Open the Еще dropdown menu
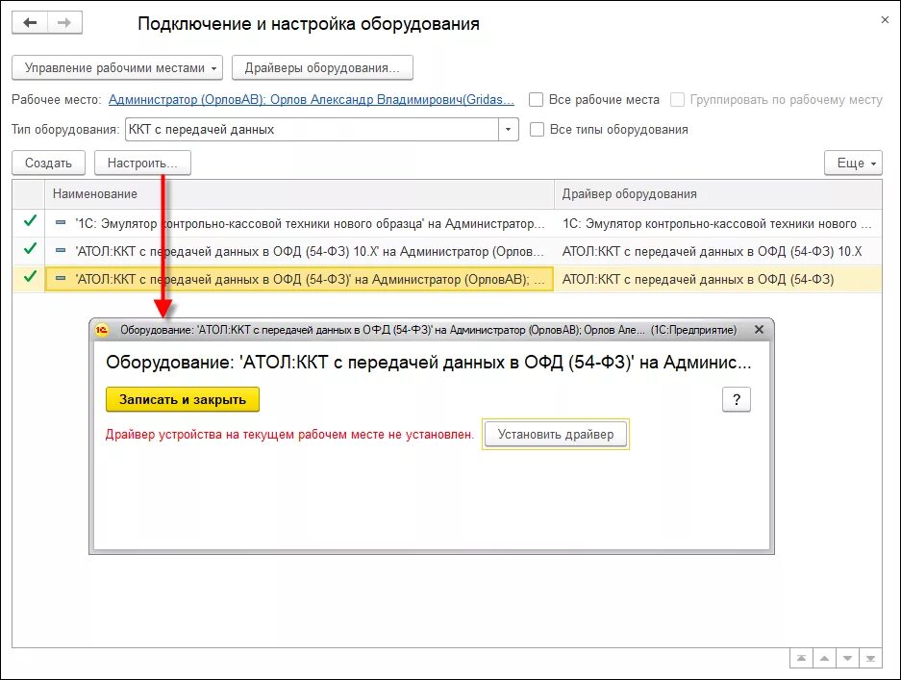Viewport: 901px width, 680px height. (853, 163)
